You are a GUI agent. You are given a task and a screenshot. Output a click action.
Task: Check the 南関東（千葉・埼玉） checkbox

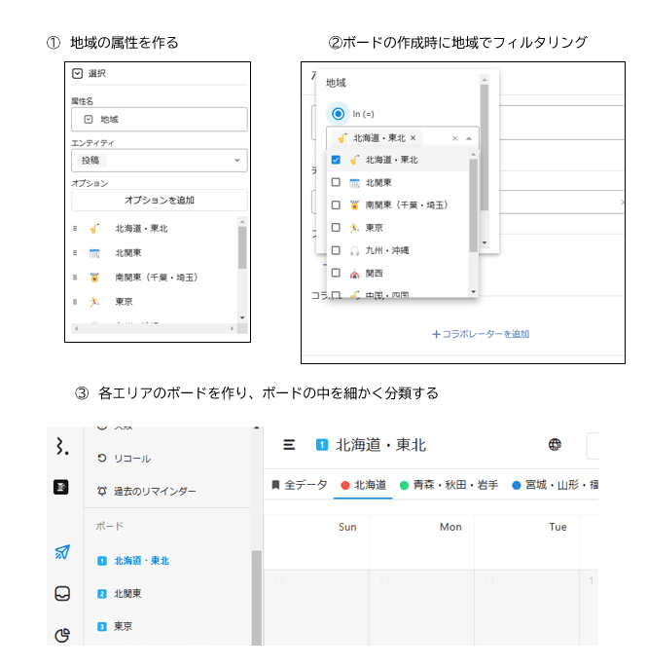click(x=336, y=205)
